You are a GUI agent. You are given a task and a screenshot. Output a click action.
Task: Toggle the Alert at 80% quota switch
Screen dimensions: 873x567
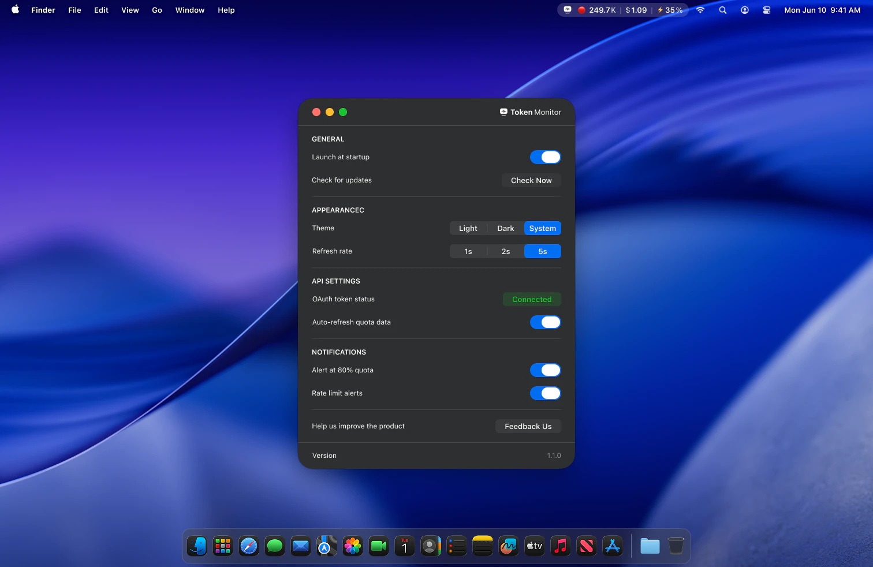coord(545,370)
